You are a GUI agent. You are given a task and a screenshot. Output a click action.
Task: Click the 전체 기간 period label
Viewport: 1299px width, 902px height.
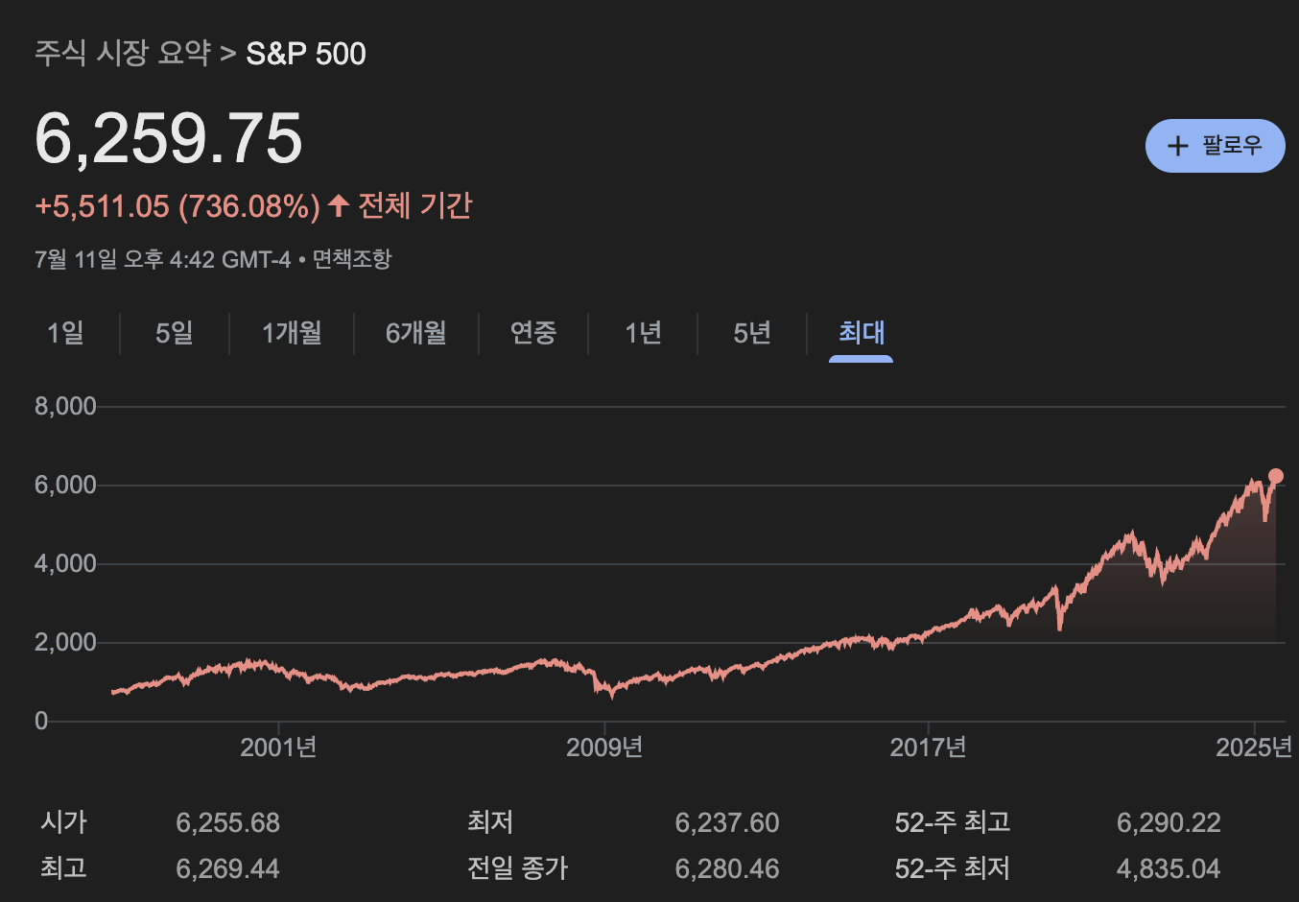(x=414, y=205)
